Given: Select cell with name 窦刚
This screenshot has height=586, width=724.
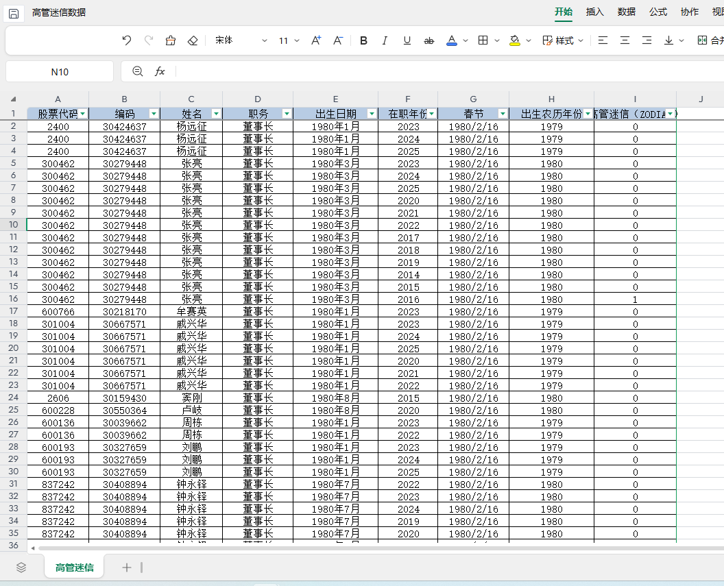Looking at the screenshot, I should pyautogui.click(x=191, y=398).
